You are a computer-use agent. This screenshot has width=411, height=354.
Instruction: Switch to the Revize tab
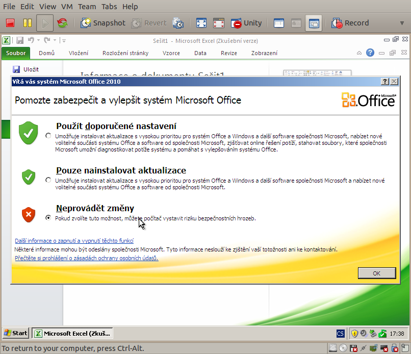pyautogui.click(x=229, y=53)
